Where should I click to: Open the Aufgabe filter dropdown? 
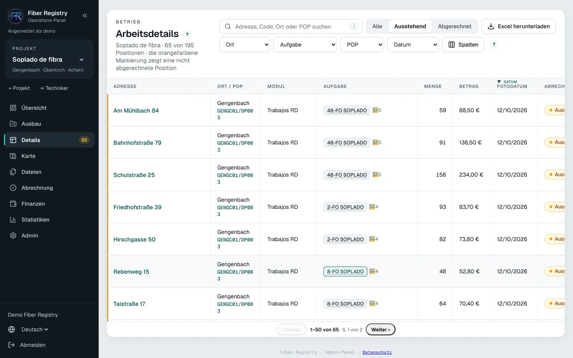click(x=305, y=45)
